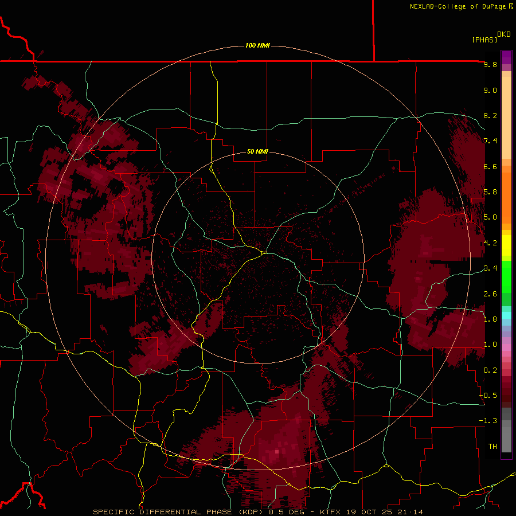Click the SPECIFIC DIFFERENTIAL PHASE (KDP) product title
This screenshot has height=516, width=516.
pyautogui.click(x=179, y=512)
